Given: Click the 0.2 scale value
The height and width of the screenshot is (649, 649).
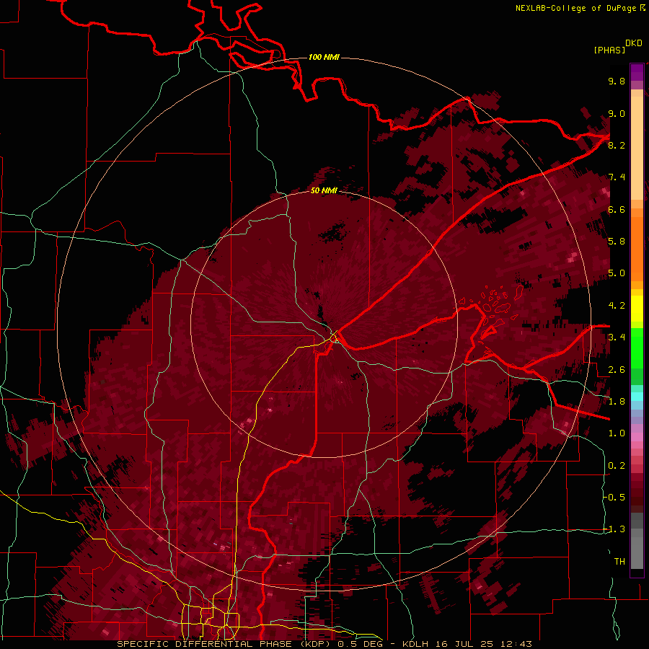Looking at the screenshot, I should point(617,466).
